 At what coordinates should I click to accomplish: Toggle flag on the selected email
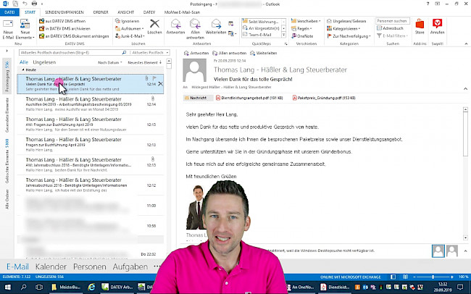tap(154, 78)
